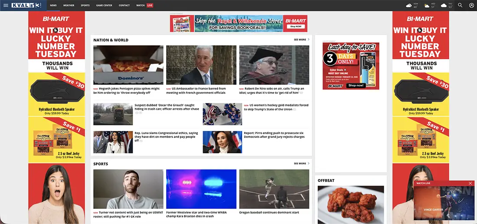Open the user account icon

click(x=471, y=5)
